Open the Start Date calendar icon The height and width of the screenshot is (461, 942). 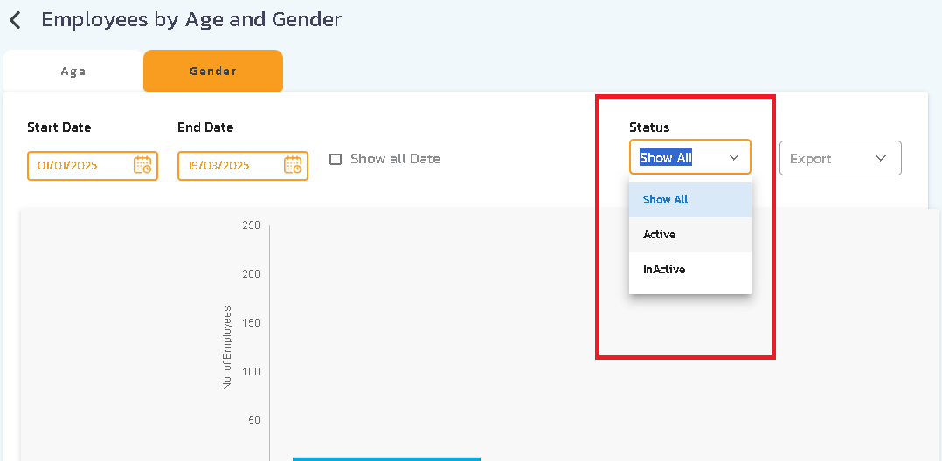click(142, 165)
